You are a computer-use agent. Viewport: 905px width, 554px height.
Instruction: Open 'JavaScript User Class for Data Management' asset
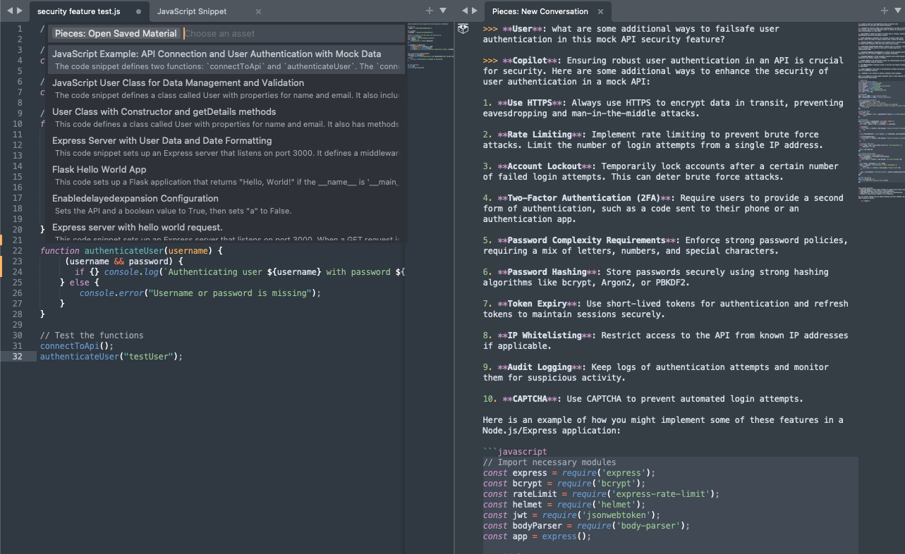[226, 88]
